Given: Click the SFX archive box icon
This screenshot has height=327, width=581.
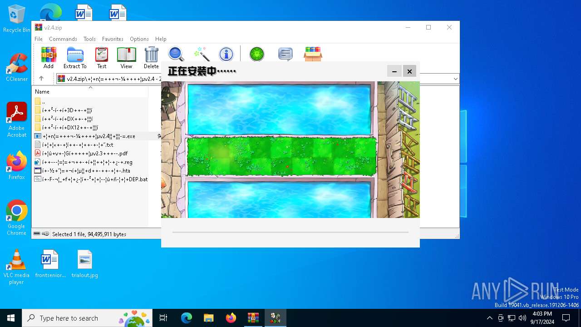Looking at the screenshot, I should click(313, 54).
